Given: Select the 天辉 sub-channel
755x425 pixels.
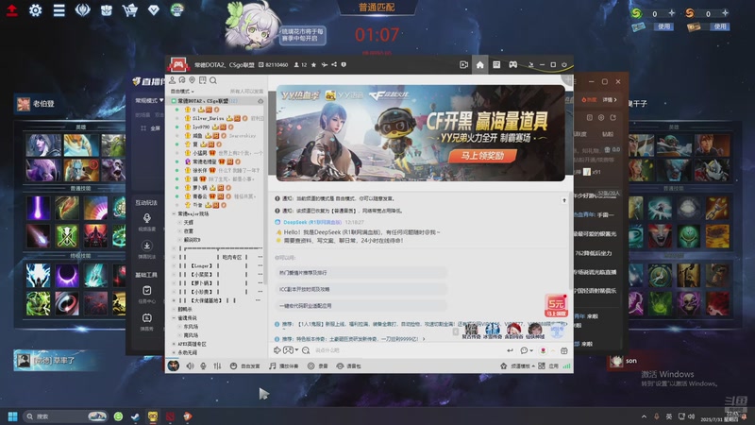Looking at the screenshot, I should click(x=188, y=222).
